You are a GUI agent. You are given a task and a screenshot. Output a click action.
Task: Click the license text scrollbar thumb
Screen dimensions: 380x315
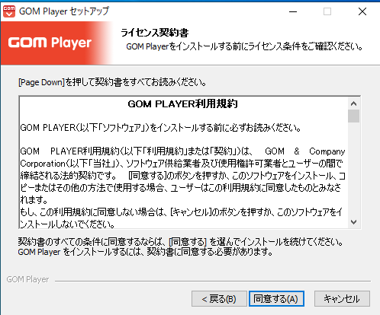tap(353, 116)
